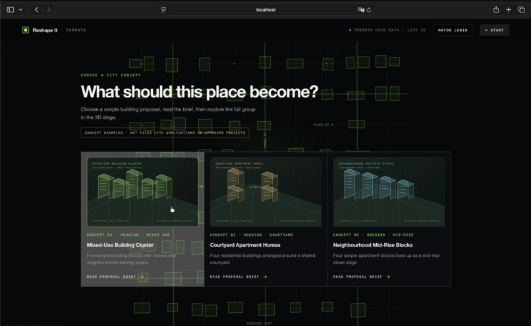The height and width of the screenshot is (326, 531).
Task: Click the browser forward arrow
Action: coord(49,9)
